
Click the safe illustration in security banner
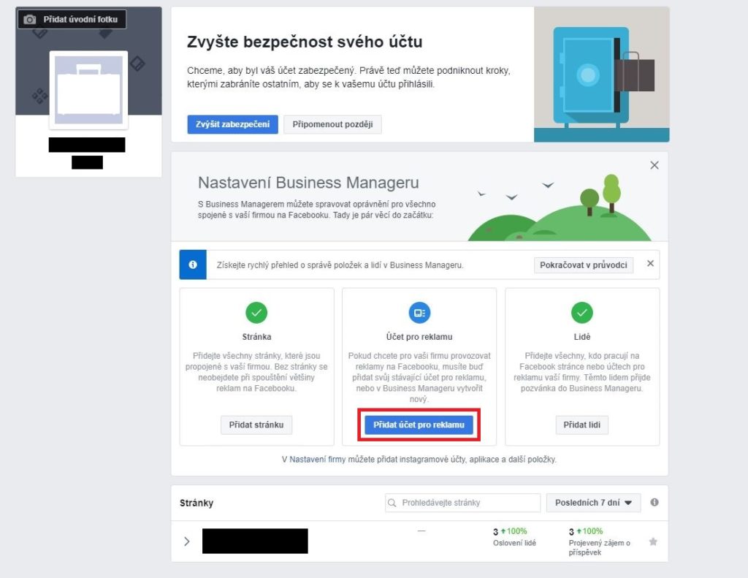tap(602, 75)
